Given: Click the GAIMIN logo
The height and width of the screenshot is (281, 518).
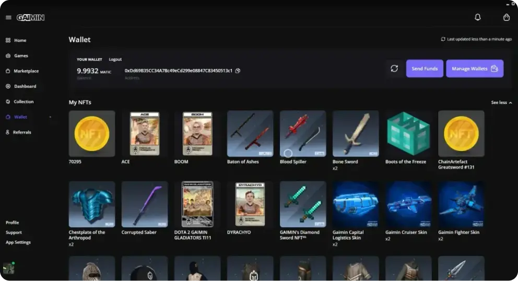Looking at the screenshot, I should [30, 18].
